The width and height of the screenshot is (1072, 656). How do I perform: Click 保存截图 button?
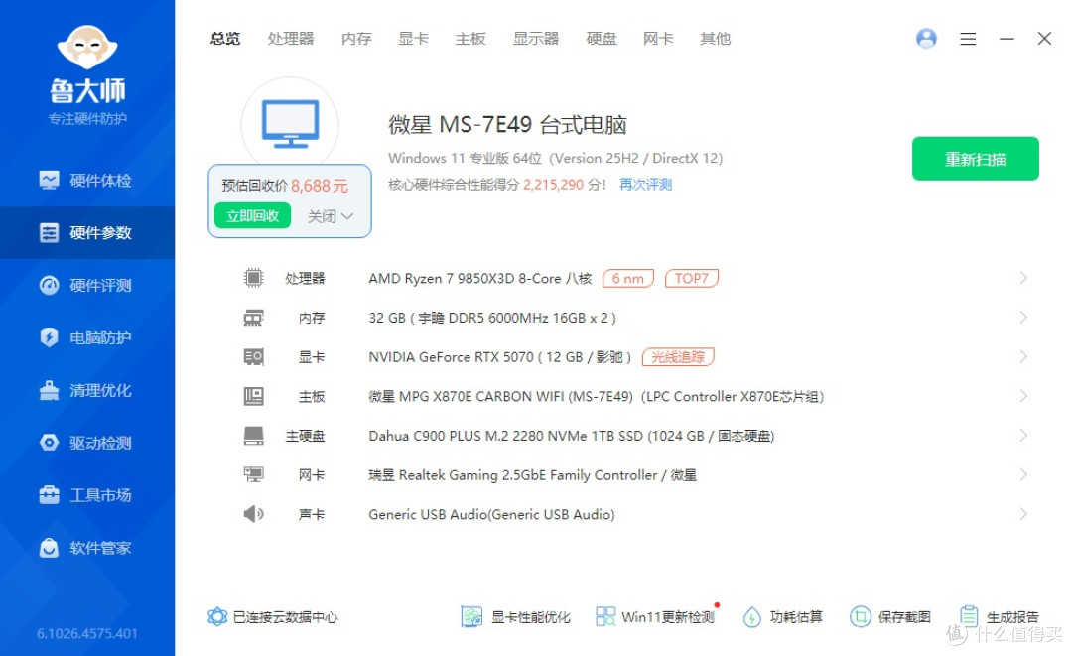(x=890, y=617)
